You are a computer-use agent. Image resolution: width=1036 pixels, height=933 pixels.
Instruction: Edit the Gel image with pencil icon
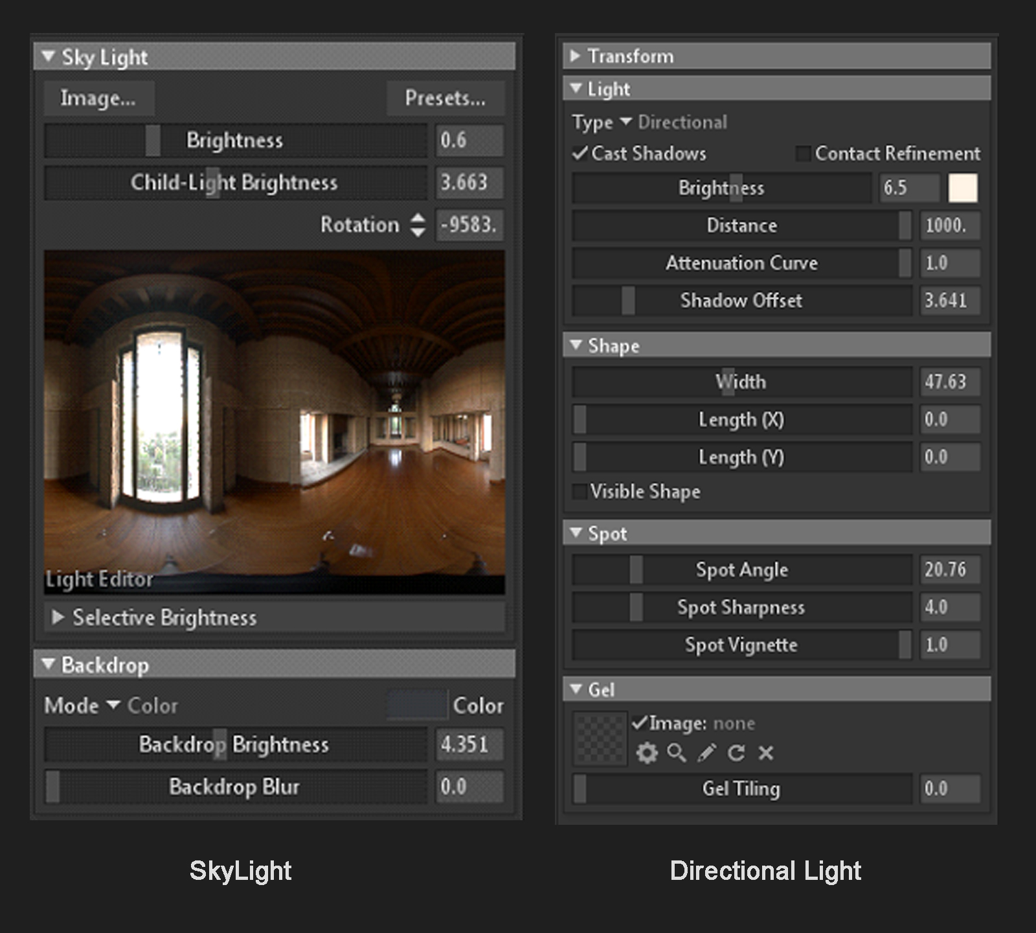(x=706, y=753)
